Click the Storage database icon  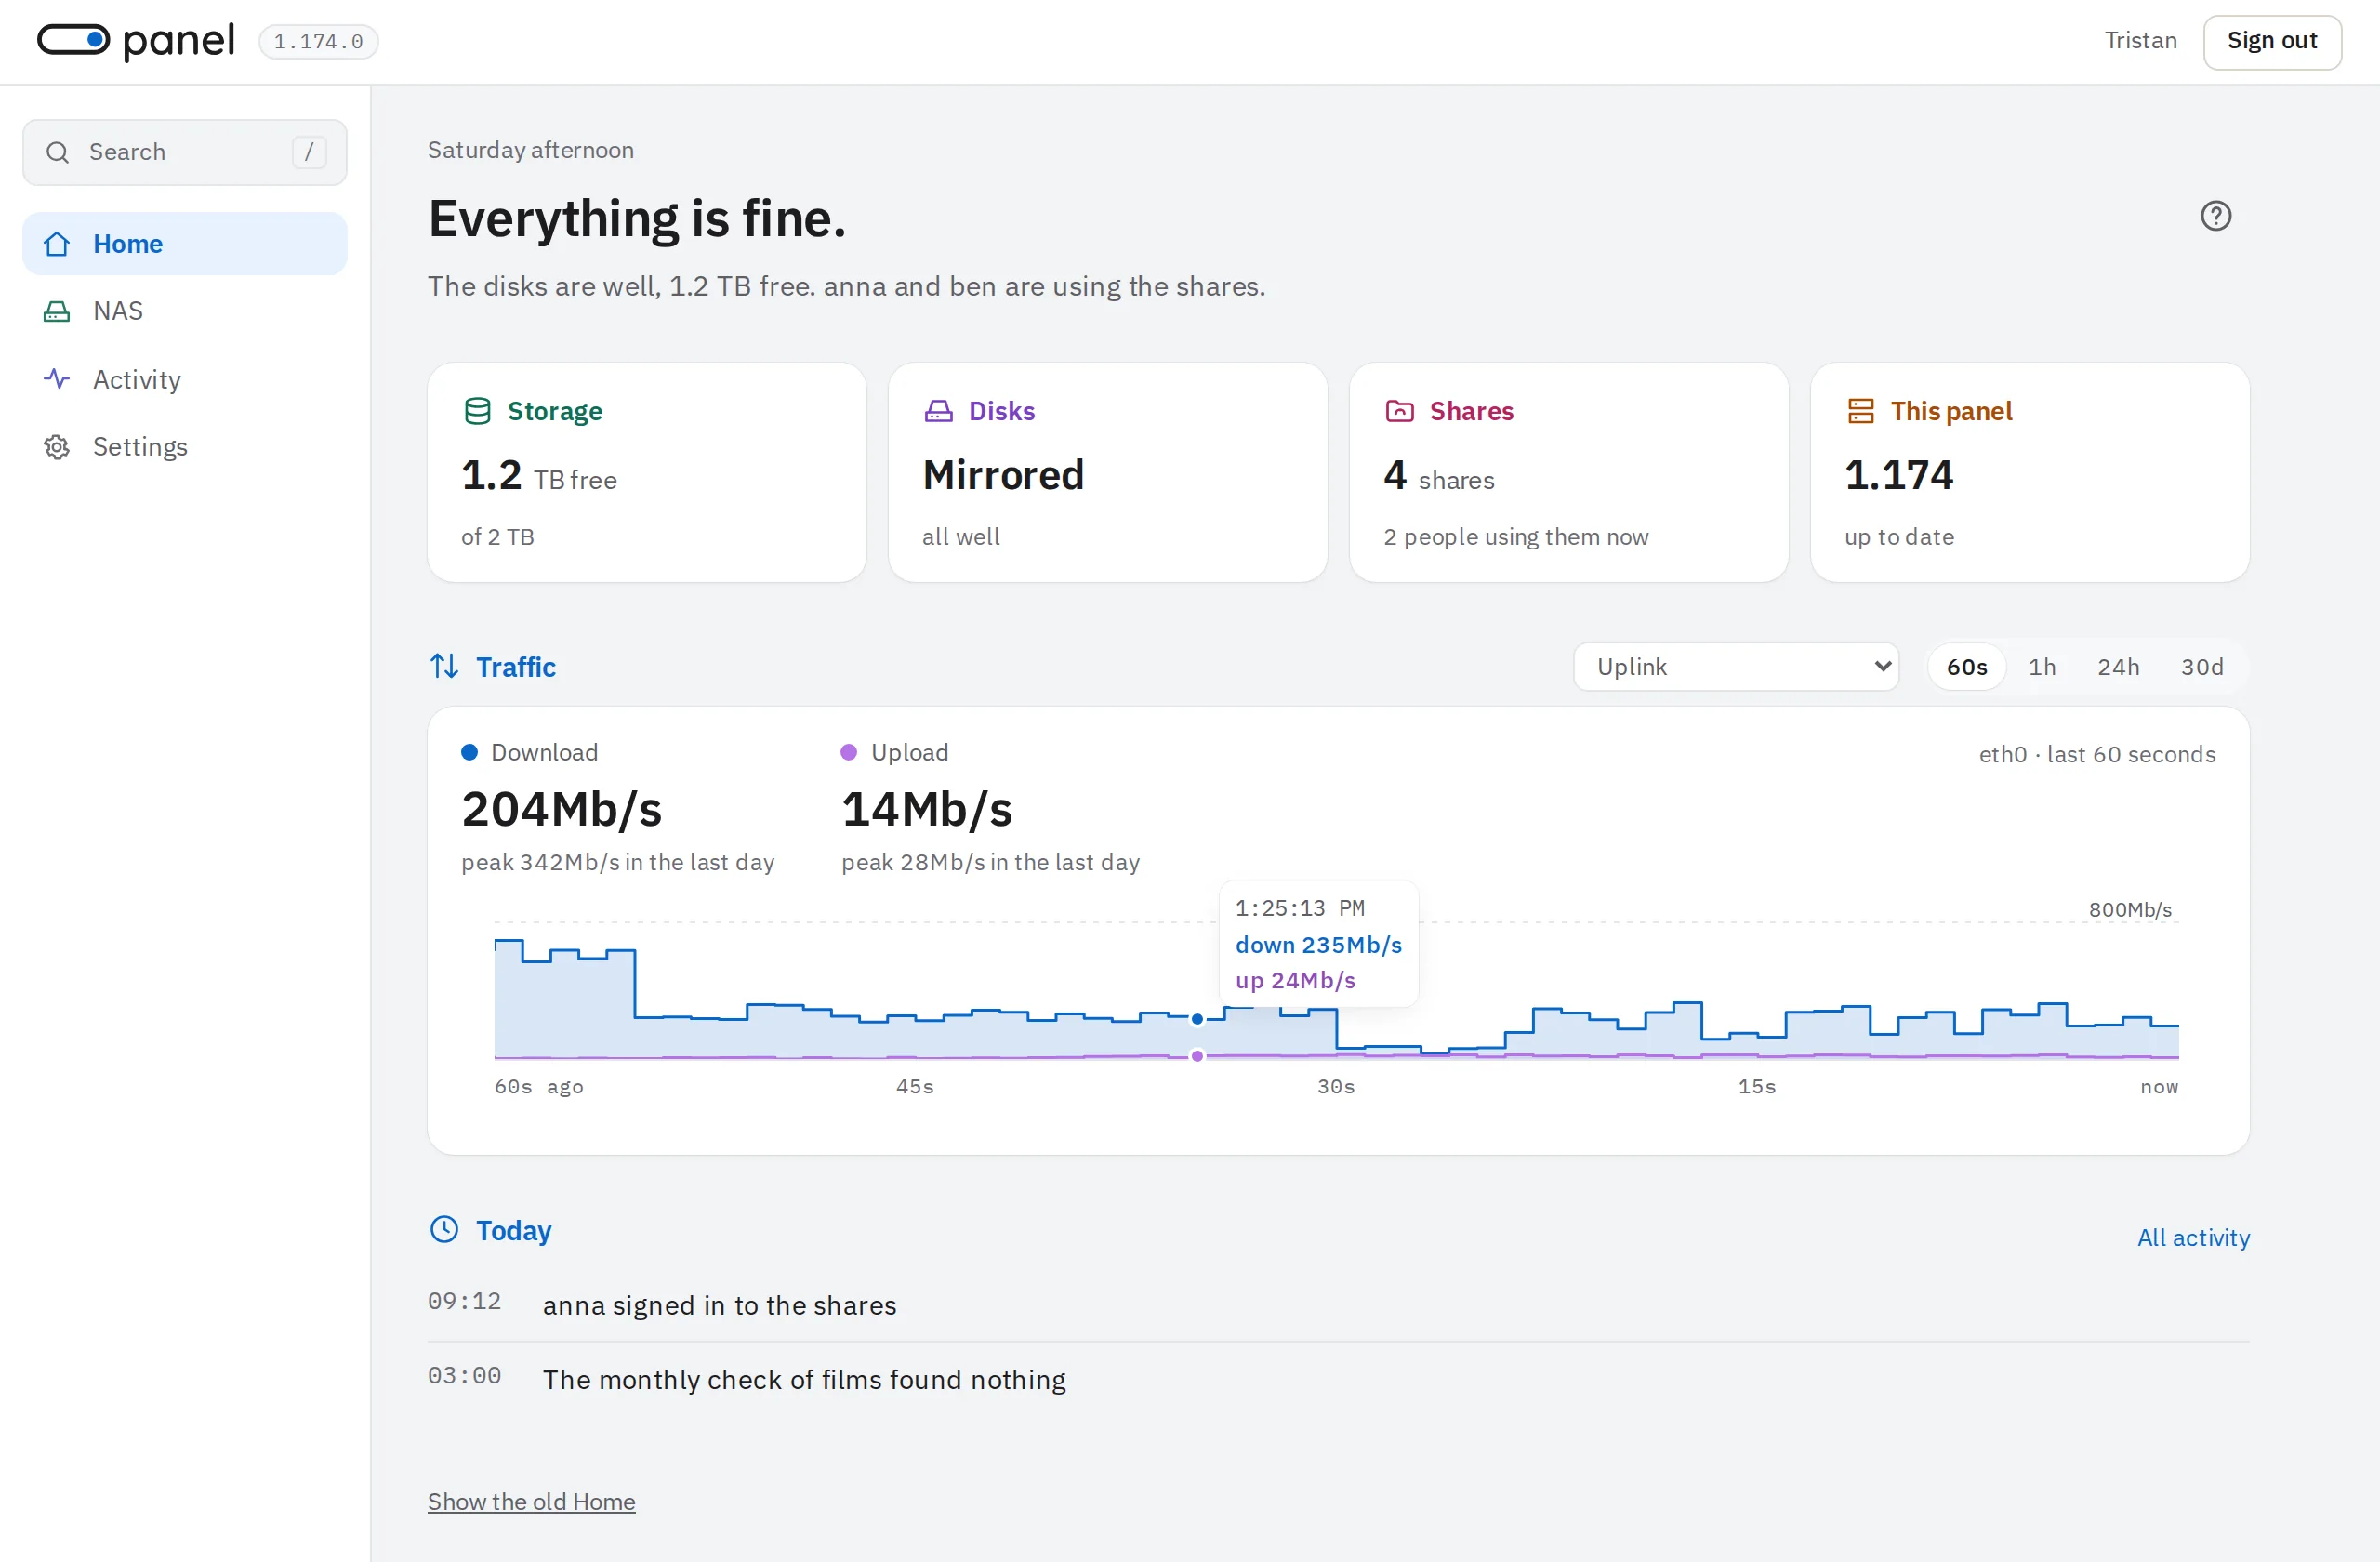pos(478,411)
